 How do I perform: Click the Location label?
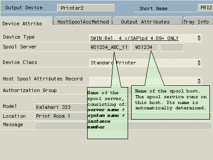[x=14, y=116]
